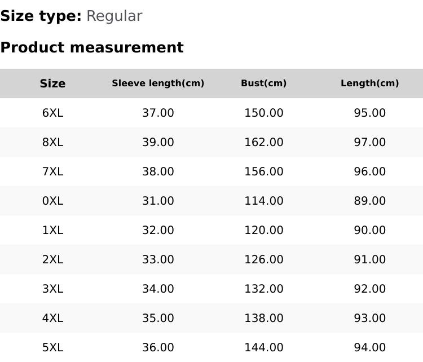Viewport: 423px width, 362px height.
Task: Click the Bust(cm) column header
Action: [263, 83]
